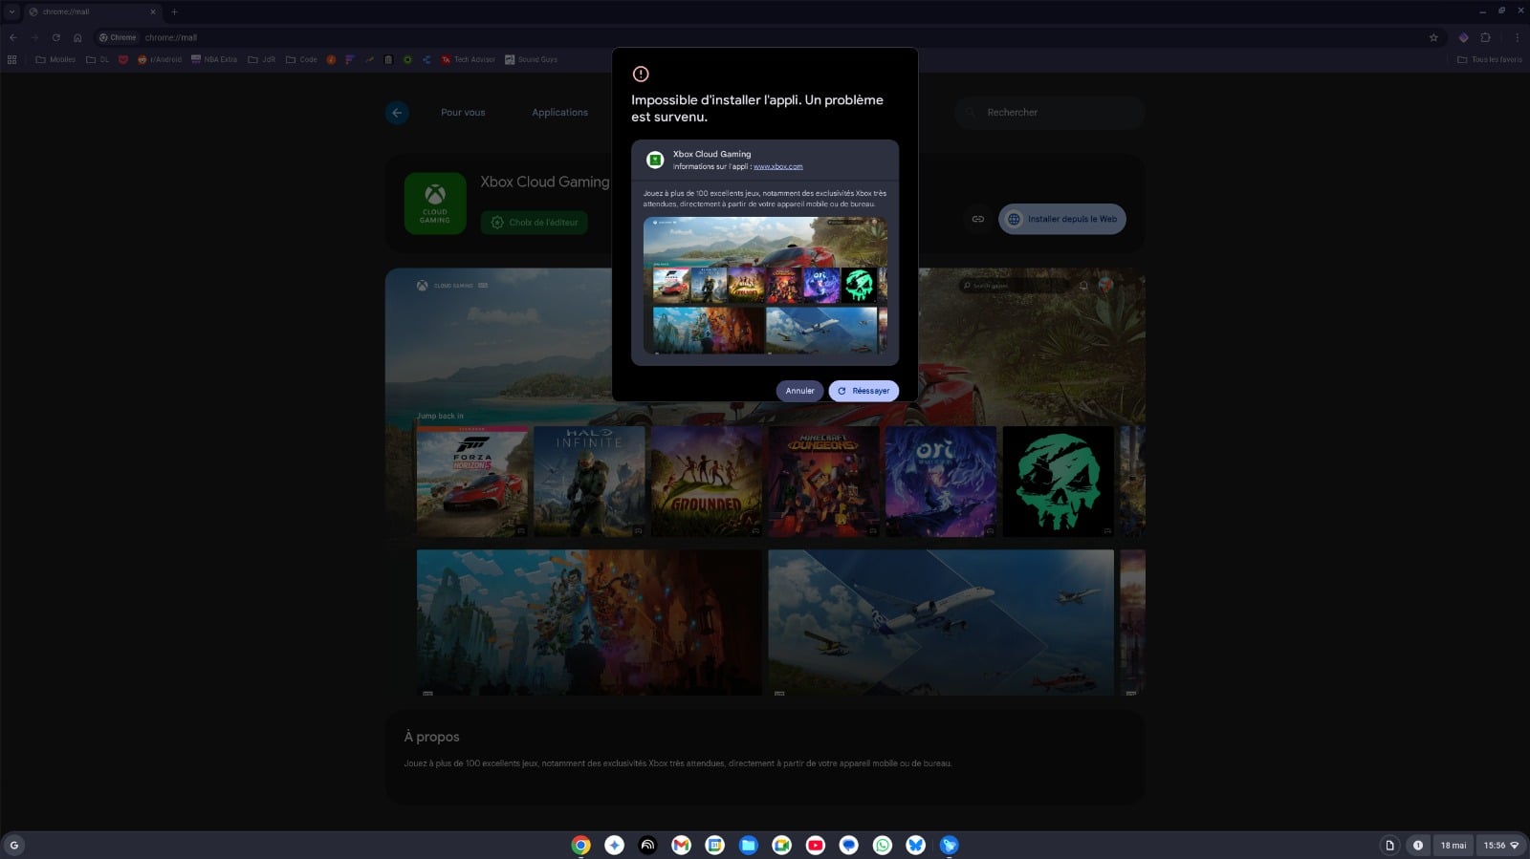This screenshot has width=1530, height=859.
Task: Click the chrome://mall address bar
Action: [x=765, y=37]
